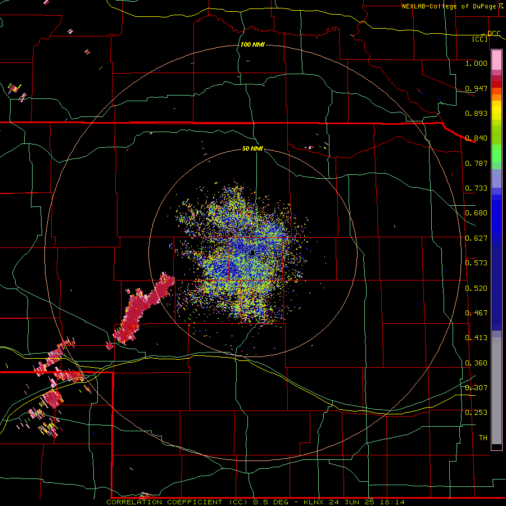This screenshot has height=506, width=506.
Task: Click the 0.733 scale value
Action: [476, 188]
